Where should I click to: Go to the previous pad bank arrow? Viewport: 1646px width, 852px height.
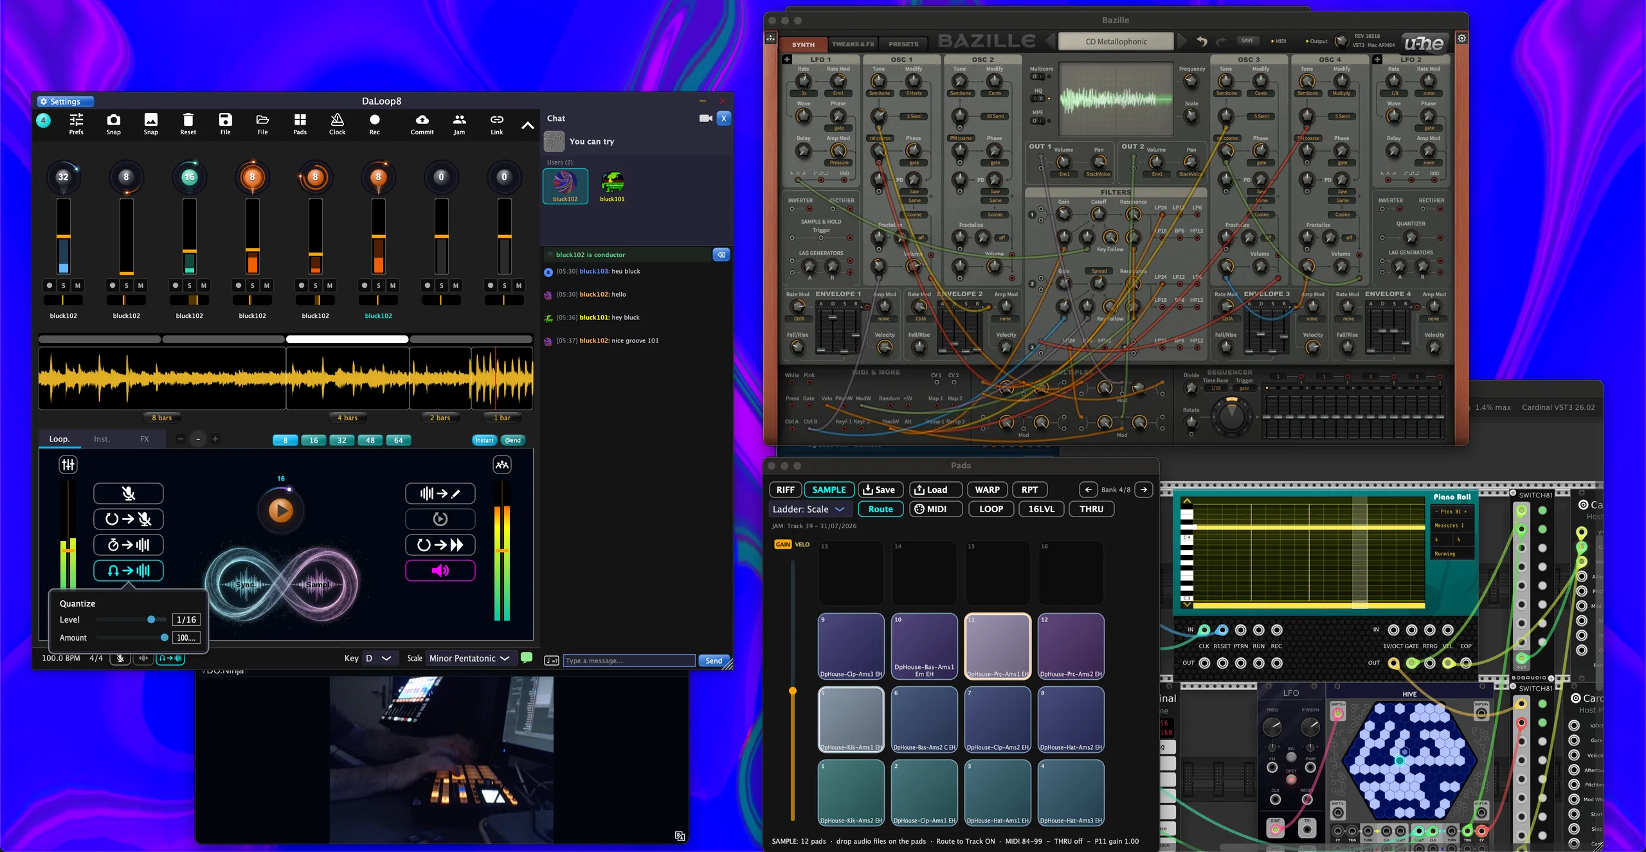[x=1088, y=490]
